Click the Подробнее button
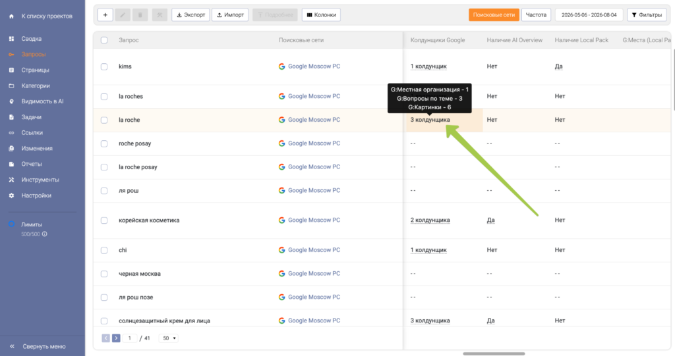This screenshot has height=356, width=675. [x=275, y=15]
